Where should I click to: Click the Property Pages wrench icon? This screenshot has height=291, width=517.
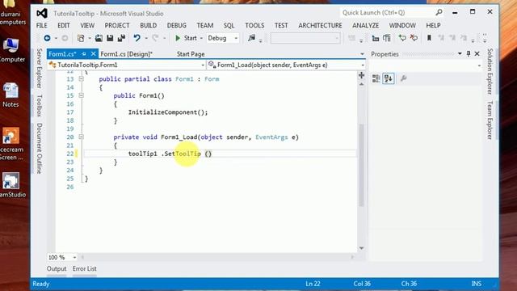pyautogui.click(x=403, y=78)
